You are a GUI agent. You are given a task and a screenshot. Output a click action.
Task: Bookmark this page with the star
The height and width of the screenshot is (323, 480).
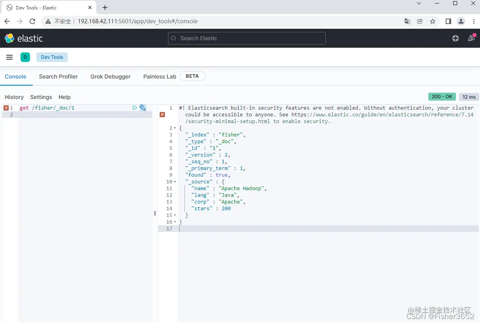click(x=433, y=21)
